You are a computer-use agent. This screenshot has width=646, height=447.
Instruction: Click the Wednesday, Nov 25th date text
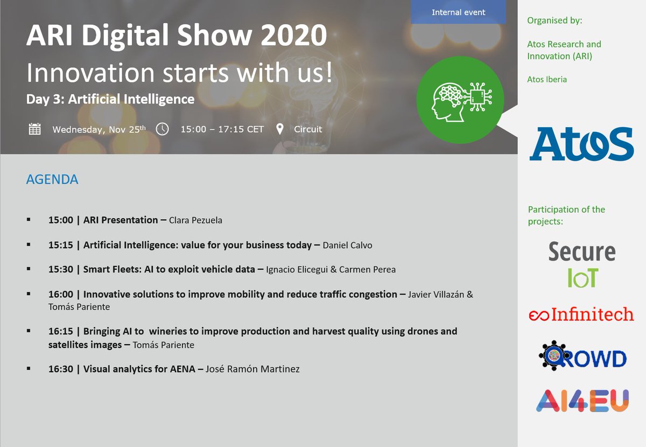click(99, 129)
